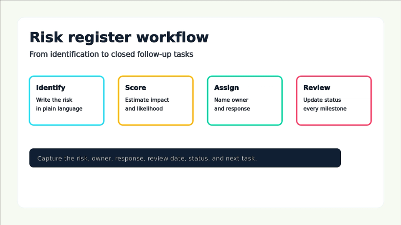Click the 'Identify' heading text
Viewport: 401px width, 225px height.
tap(51, 88)
